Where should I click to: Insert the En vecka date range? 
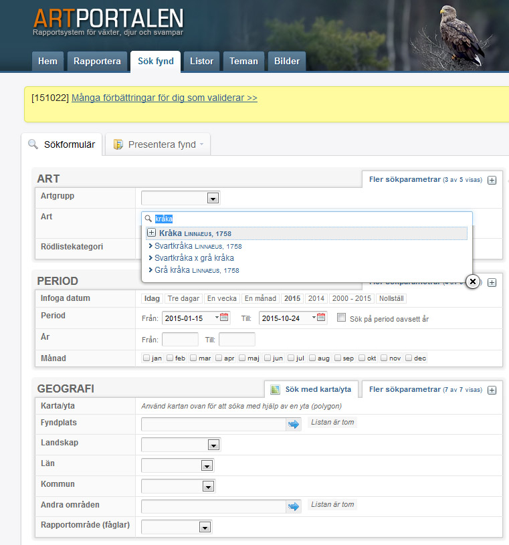click(222, 298)
